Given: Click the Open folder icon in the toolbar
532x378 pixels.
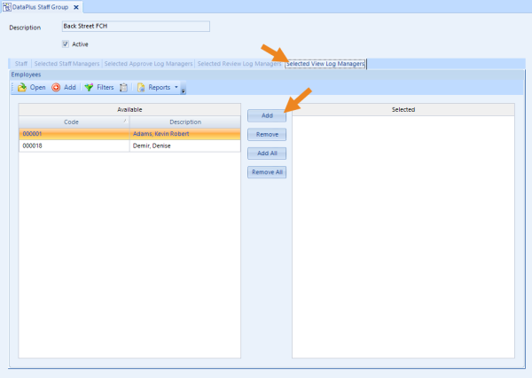Looking at the screenshot, I should 22,88.
